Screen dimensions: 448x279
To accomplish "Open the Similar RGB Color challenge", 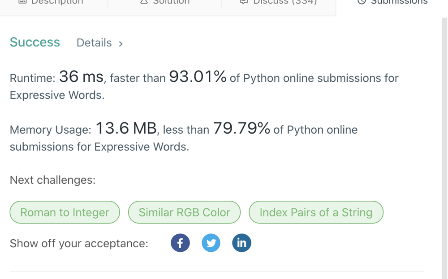I will tap(184, 212).
